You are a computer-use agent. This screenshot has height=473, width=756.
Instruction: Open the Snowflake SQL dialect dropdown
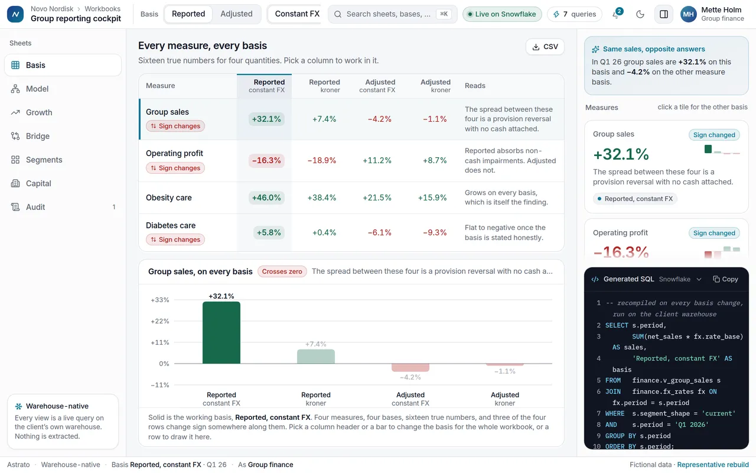[680, 279]
